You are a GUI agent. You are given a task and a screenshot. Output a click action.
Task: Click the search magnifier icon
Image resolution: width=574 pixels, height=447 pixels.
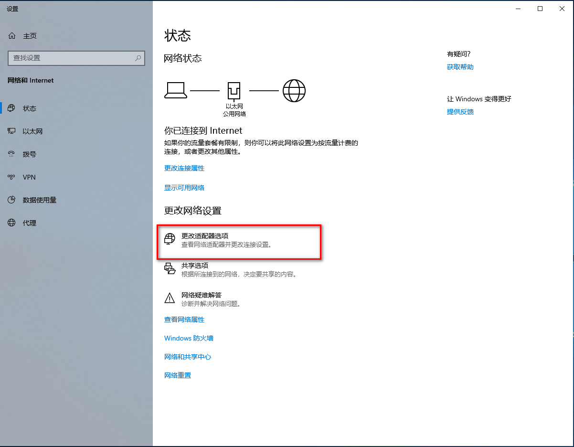click(x=138, y=58)
